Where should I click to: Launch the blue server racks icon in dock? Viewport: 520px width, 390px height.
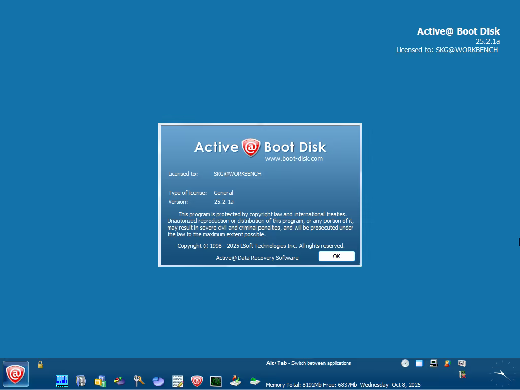click(x=61, y=381)
